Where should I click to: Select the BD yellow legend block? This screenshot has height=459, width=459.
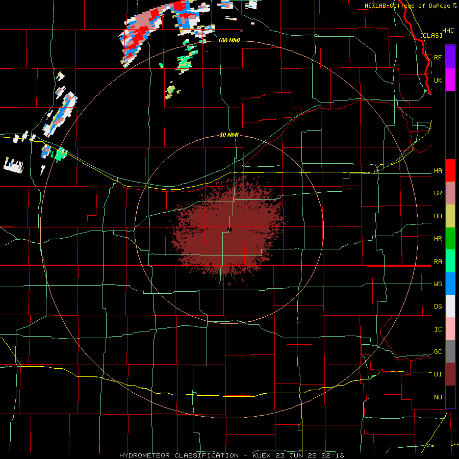click(x=450, y=216)
